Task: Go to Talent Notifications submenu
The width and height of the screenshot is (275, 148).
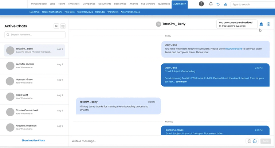Action: (x=52, y=12)
